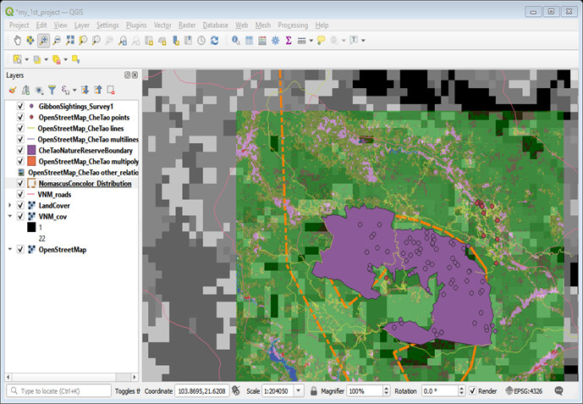Open the log messages speech bubble

point(558,391)
